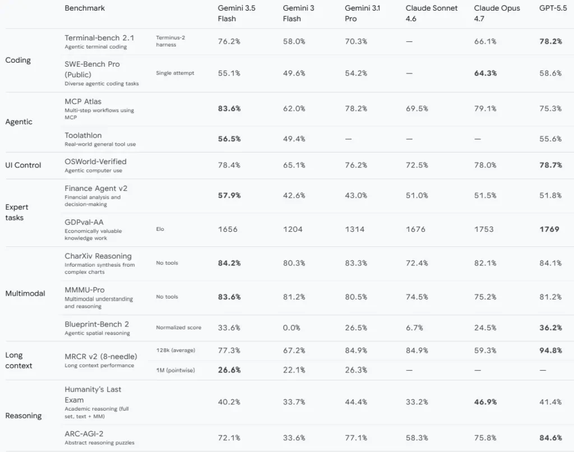Select the MCP Atlas row title

click(x=83, y=101)
